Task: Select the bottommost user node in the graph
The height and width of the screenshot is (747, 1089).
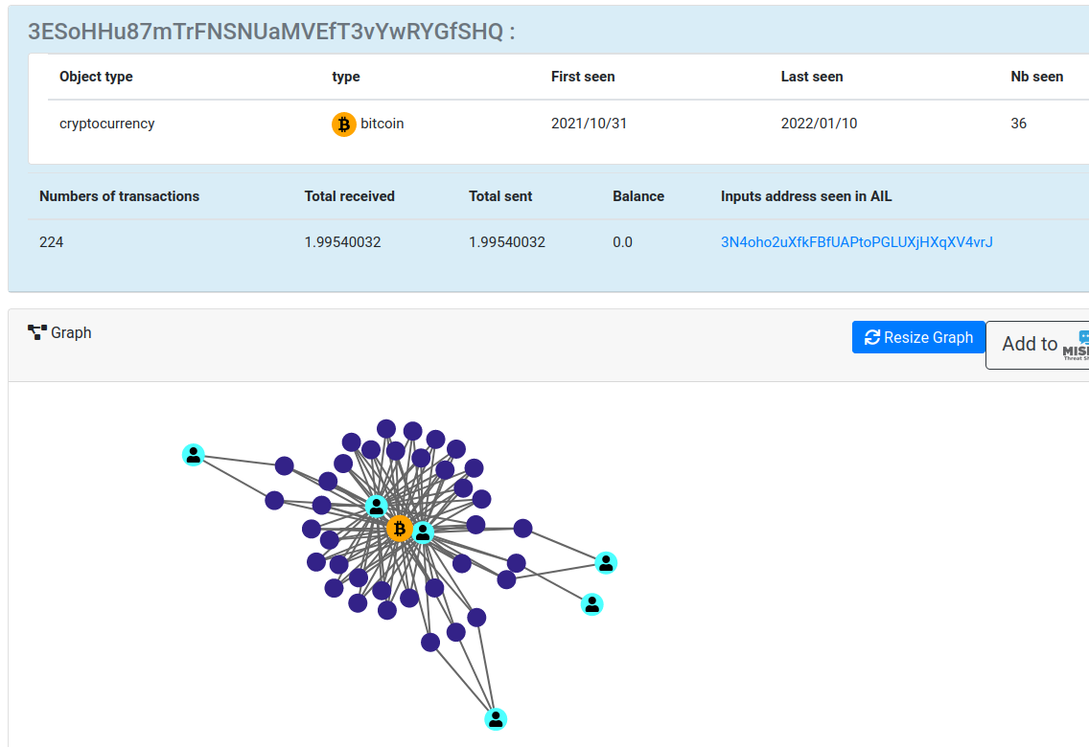Action: (496, 719)
